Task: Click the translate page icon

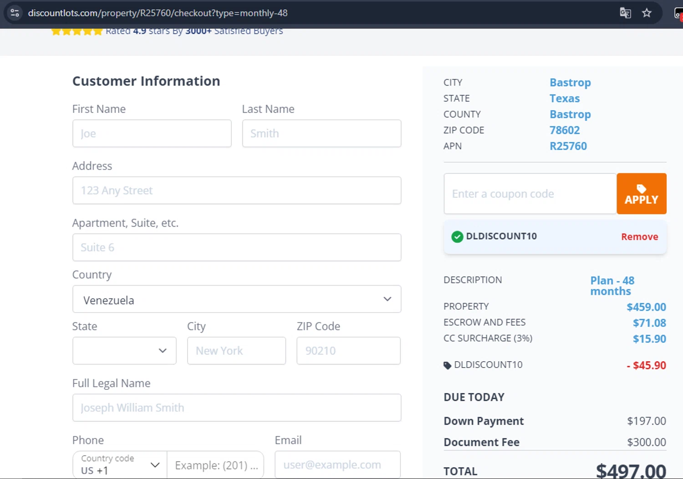Action: (x=625, y=13)
